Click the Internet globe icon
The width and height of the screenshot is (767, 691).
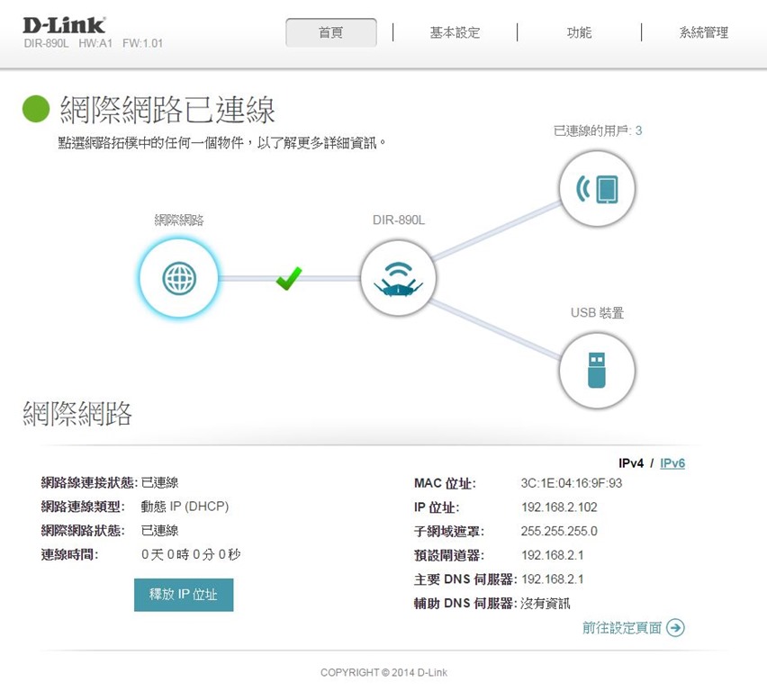tap(179, 278)
